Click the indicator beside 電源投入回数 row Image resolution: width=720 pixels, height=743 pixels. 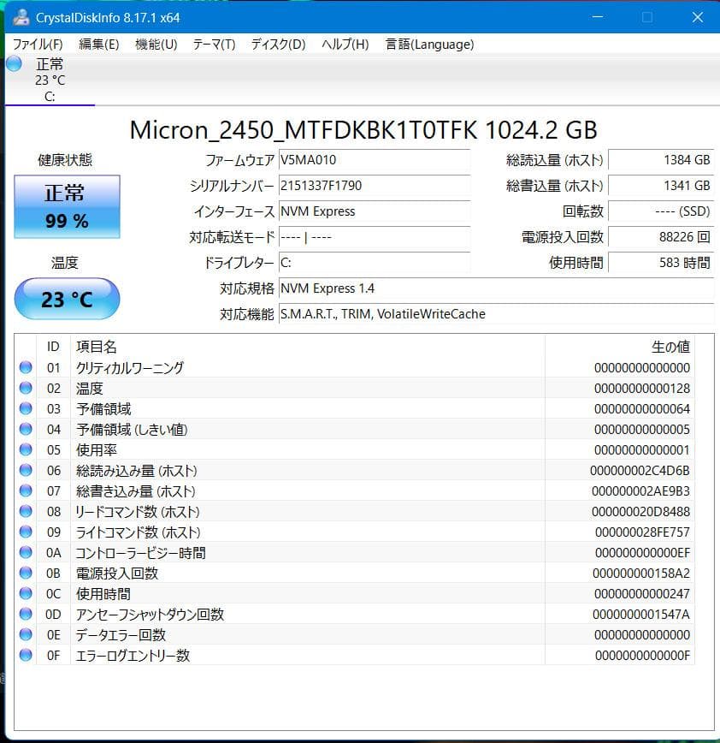26,573
